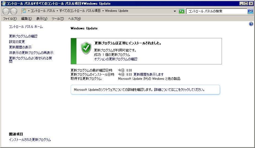Click コントロール パネル breadcrumb in the address bar

[43, 11]
